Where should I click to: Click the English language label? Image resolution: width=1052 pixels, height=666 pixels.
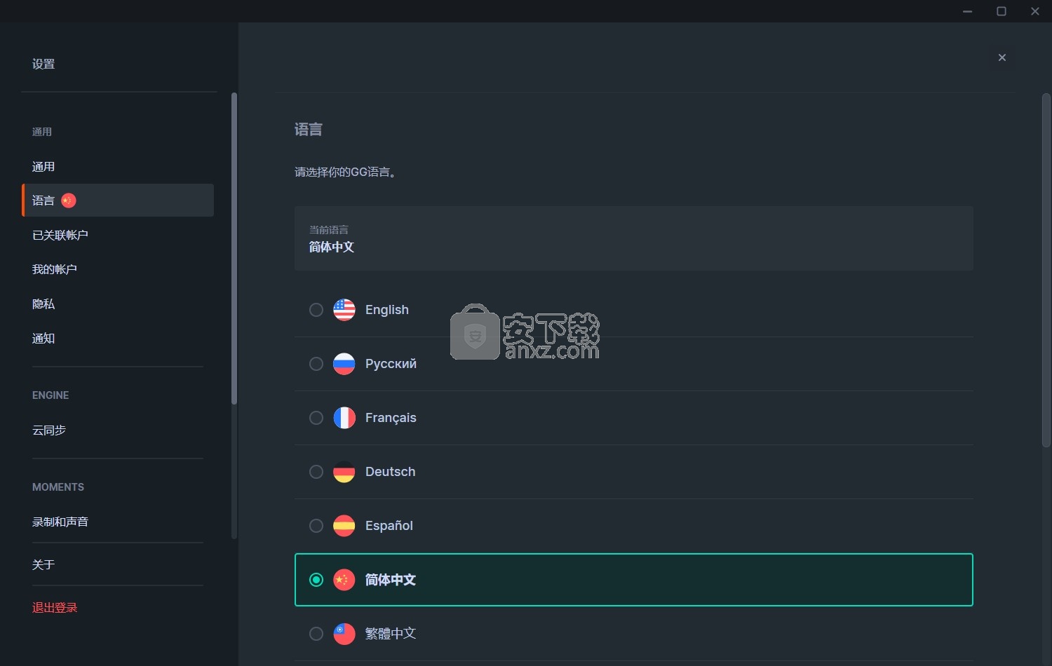point(386,310)
